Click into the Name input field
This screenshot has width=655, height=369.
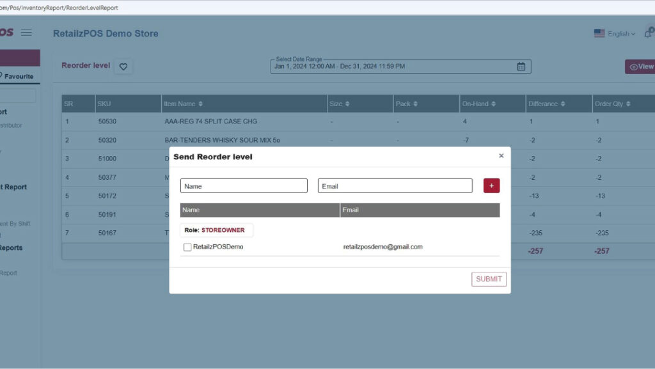tap(244, 186)
